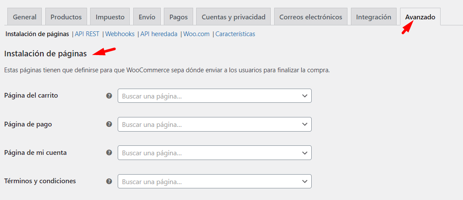Click help icon beside Página de mi cuenta
This screenshot has width=463, height=200.
[x=109, y=153]
